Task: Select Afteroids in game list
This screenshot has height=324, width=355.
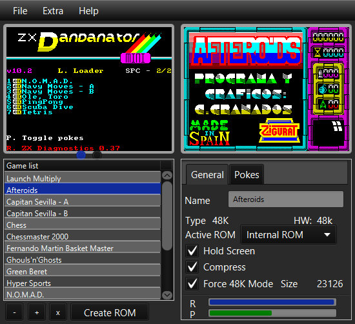Action: pos(83,189)
